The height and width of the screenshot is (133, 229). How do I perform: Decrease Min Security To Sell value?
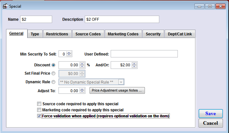(69, 55)
